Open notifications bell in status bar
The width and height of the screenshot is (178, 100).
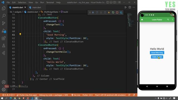134,95
